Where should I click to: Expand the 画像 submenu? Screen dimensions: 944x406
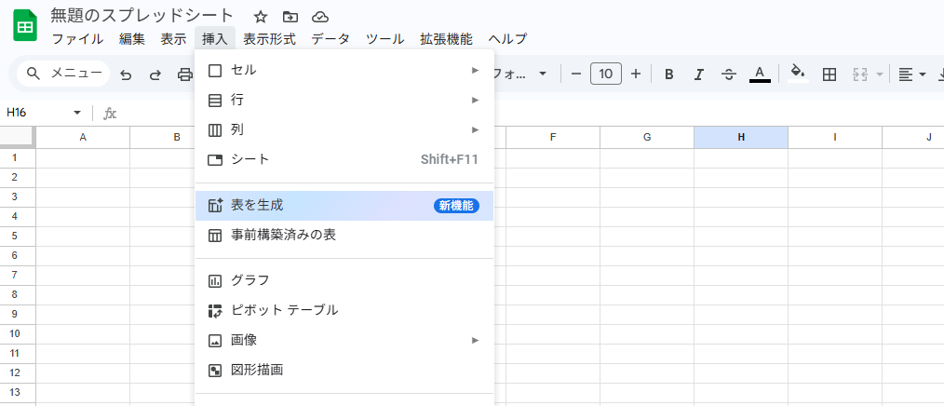(x=344, y=340)
